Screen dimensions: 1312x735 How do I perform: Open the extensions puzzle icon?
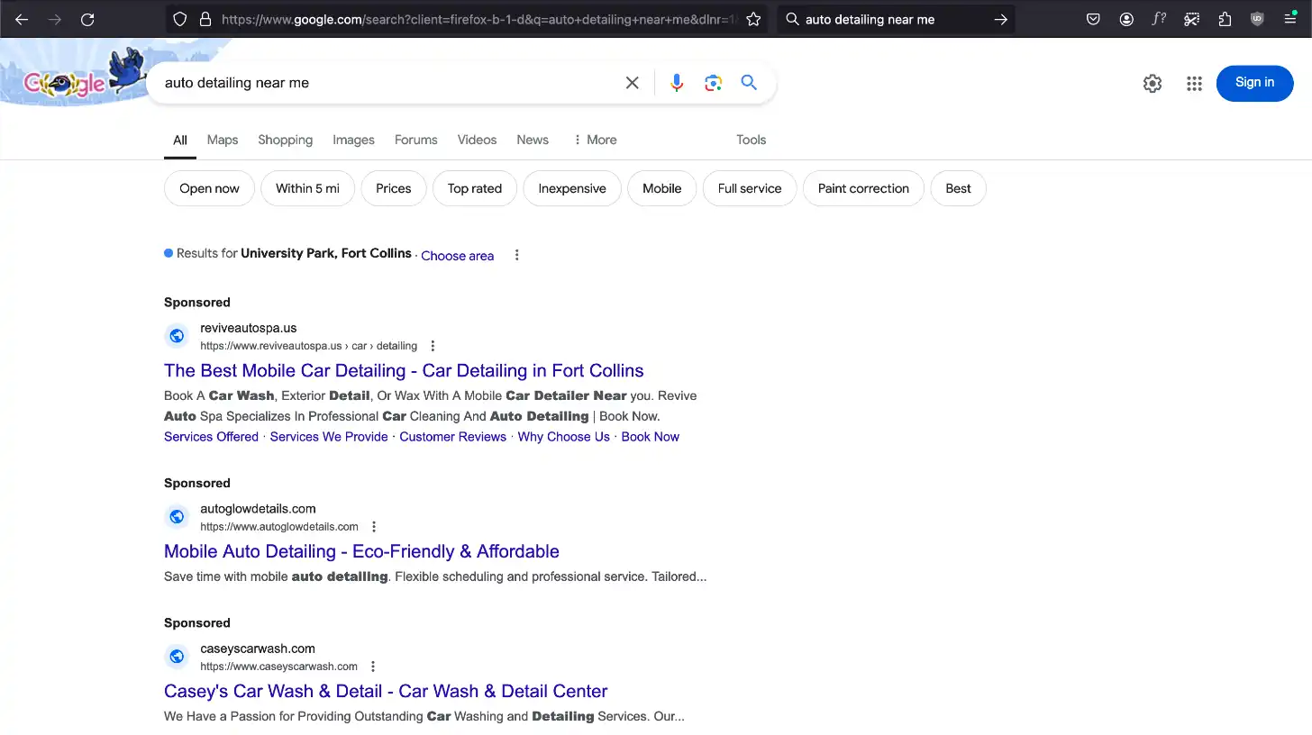pyautogui.click(x=1225, y=19)
